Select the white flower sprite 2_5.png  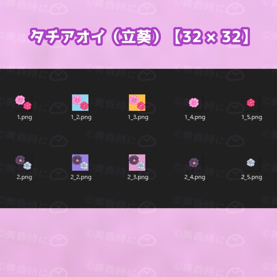(x=251, y=162)
